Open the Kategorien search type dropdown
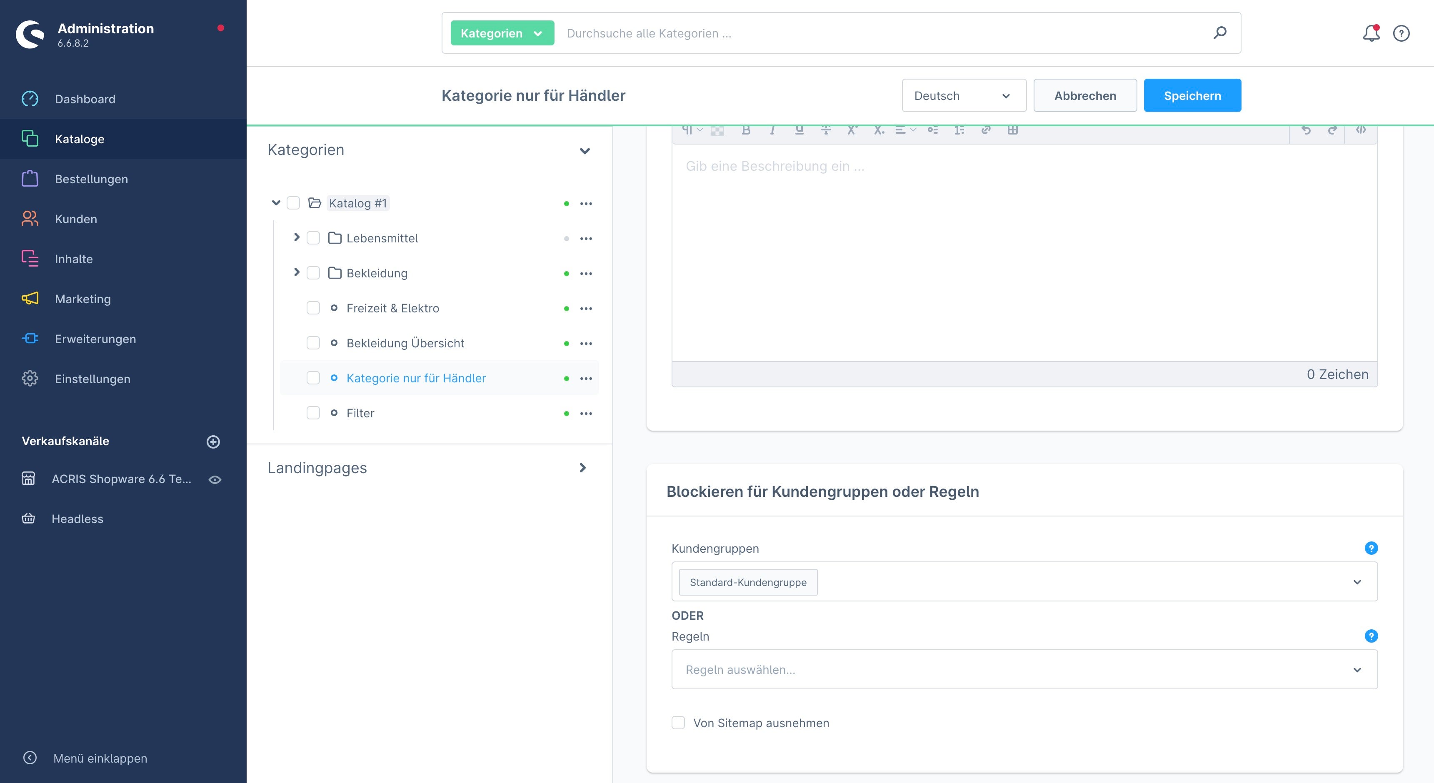Viewport: 1434px width, 783px height. (x=502, y=33)
